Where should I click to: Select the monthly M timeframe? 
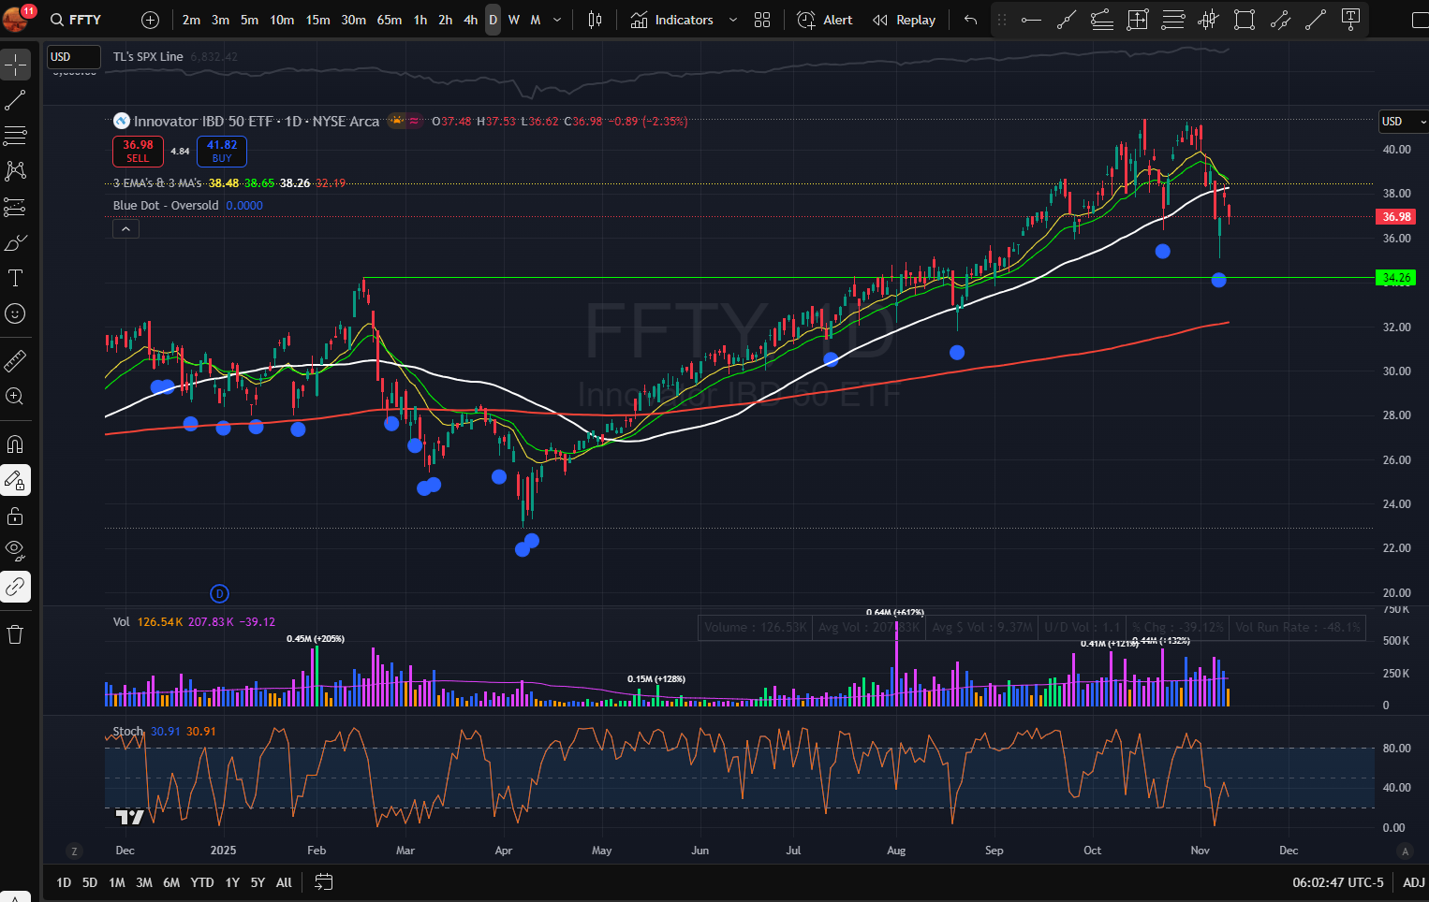536,20
